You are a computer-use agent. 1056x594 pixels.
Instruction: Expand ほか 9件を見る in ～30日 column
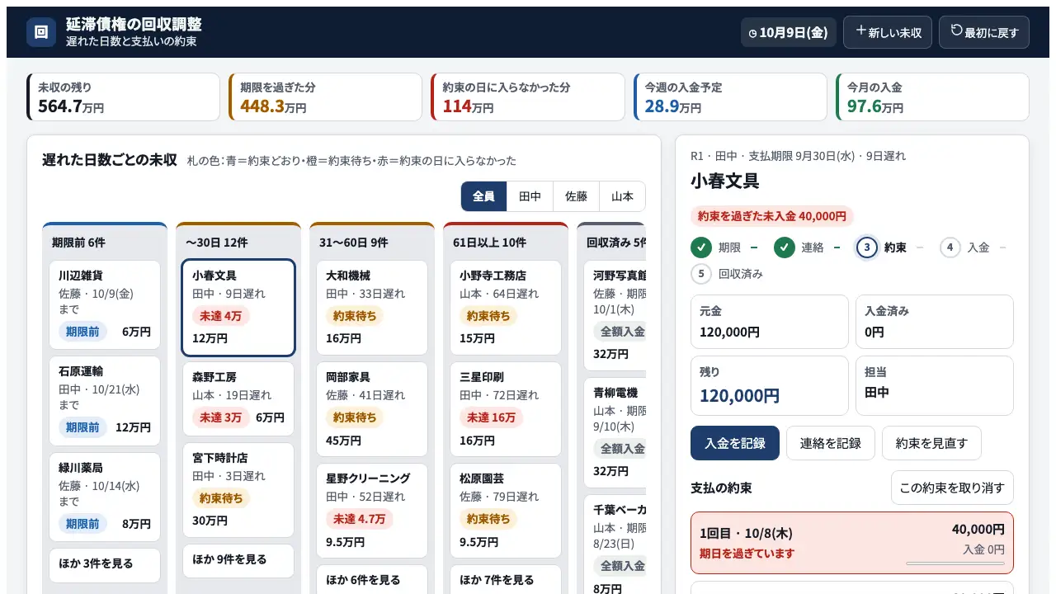point(238,560)
